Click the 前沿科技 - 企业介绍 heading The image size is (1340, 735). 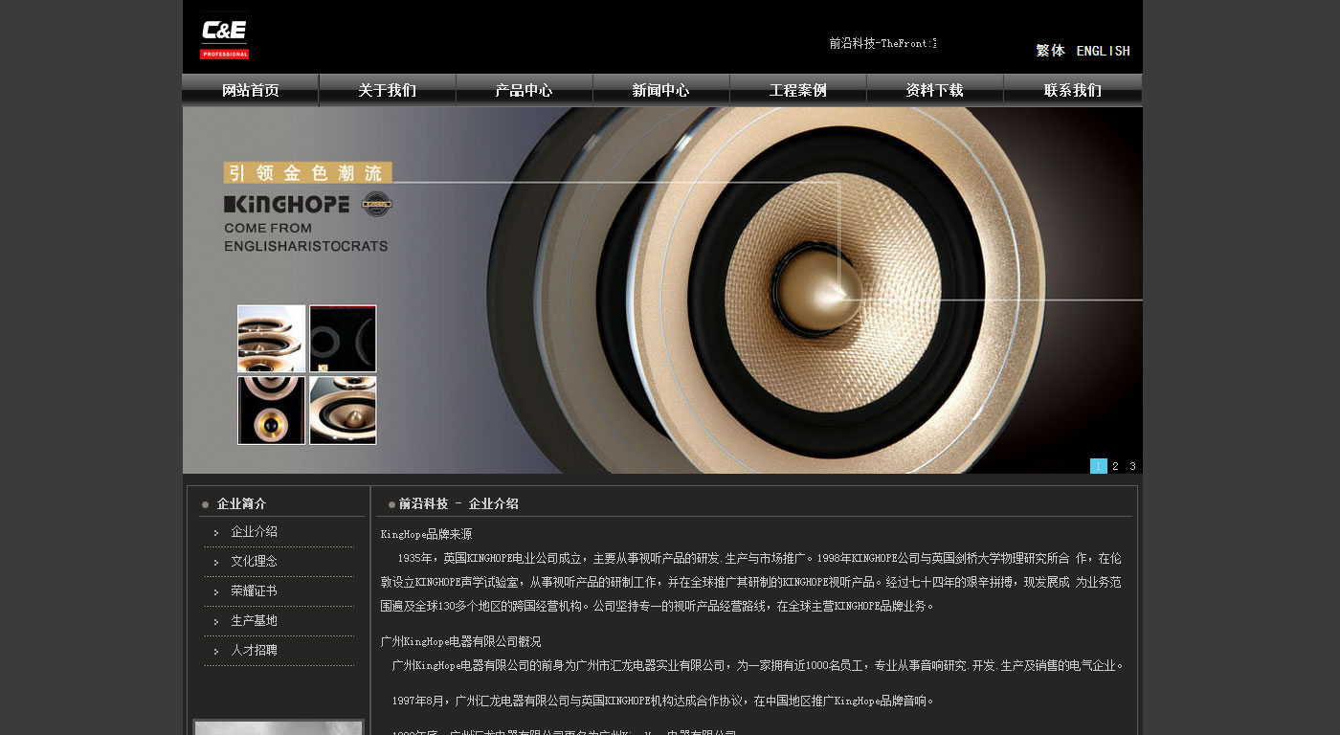click(458, 503)
